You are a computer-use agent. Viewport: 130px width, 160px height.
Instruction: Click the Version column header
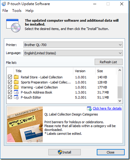click(x=84, y=71)
